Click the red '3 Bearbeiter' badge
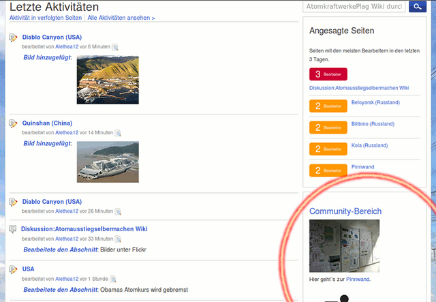The image size is (436, 302). tap(328, 74)
